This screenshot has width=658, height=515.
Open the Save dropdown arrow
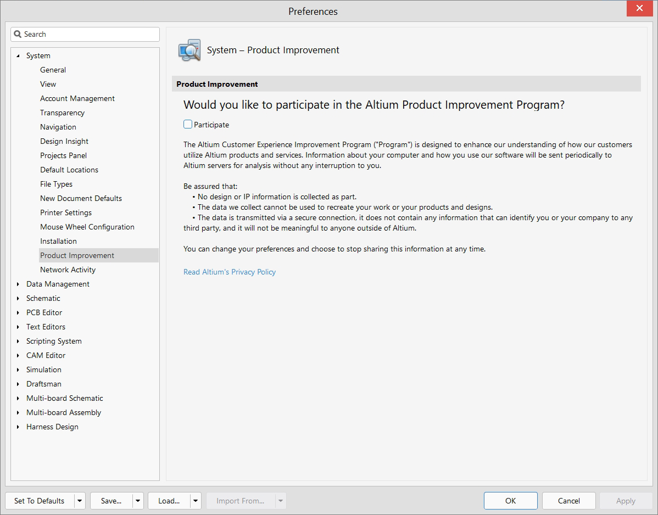(138, 501)
